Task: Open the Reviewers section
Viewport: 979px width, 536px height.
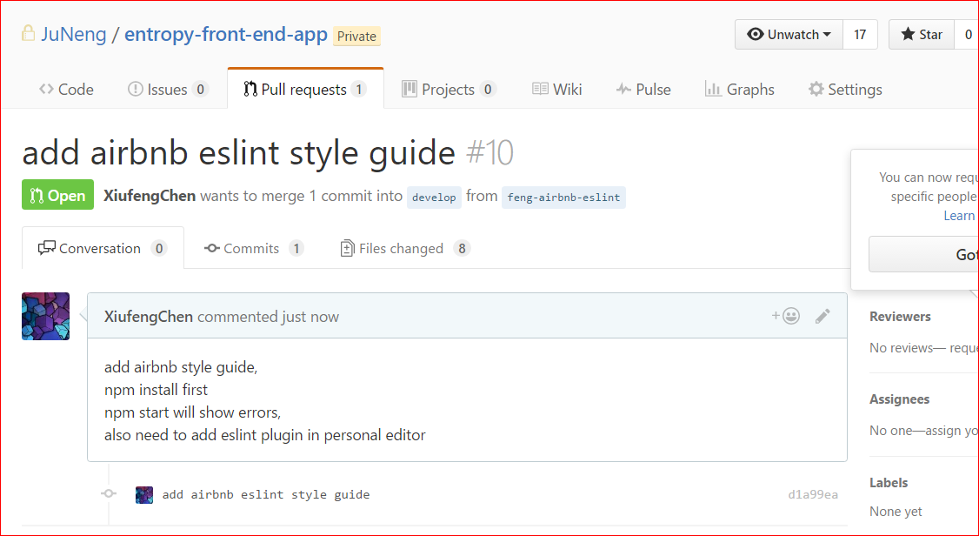Action: [900, 317]
